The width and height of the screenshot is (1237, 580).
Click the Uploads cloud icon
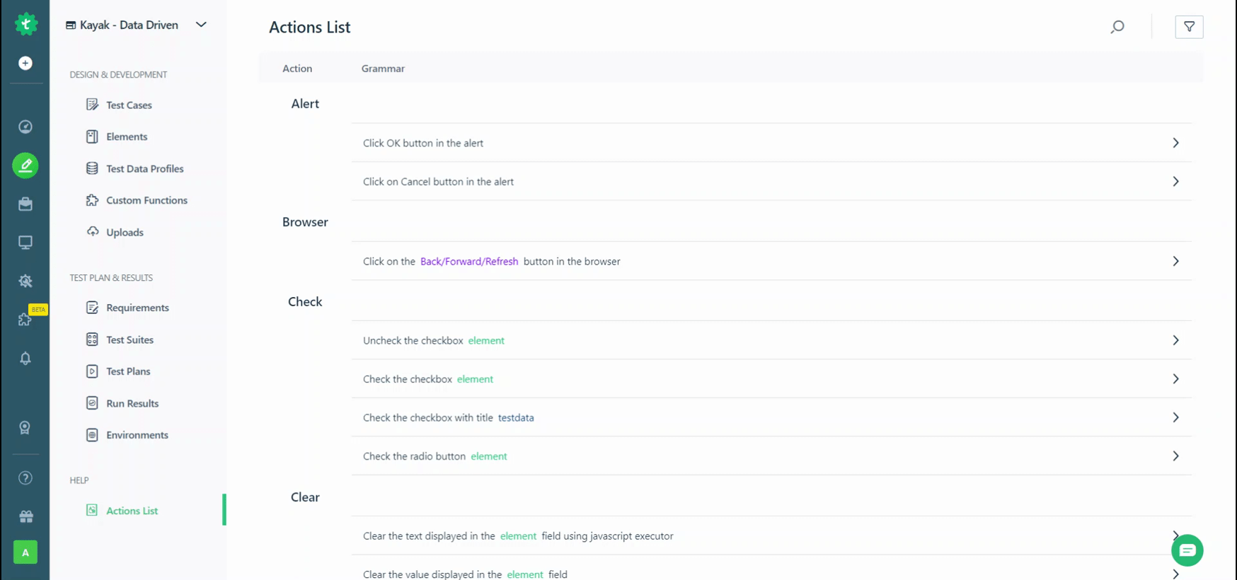(92, 231)
